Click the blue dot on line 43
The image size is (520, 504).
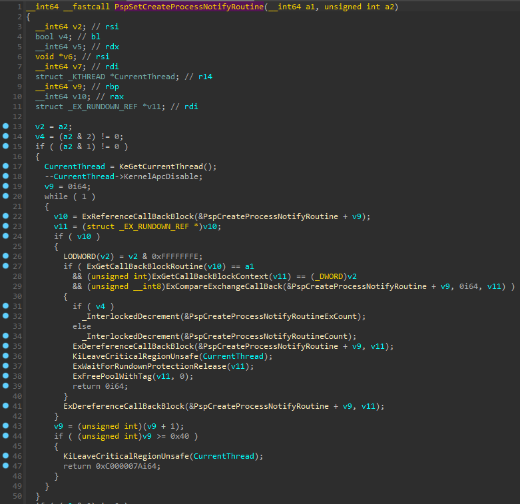click(5, 425)
